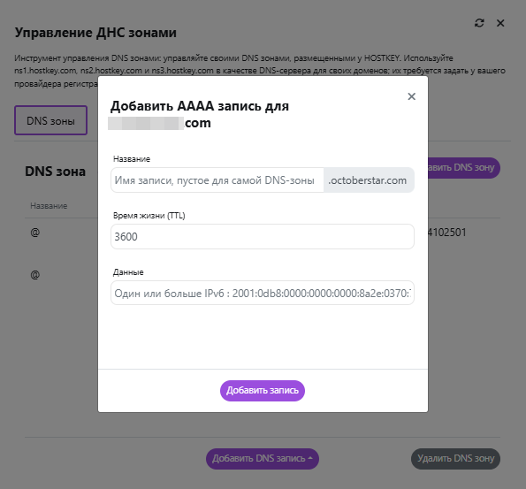Screen dimensions: 526x489
Task: Select the TTL field showing 3600
Action: [x=263, y=237]
